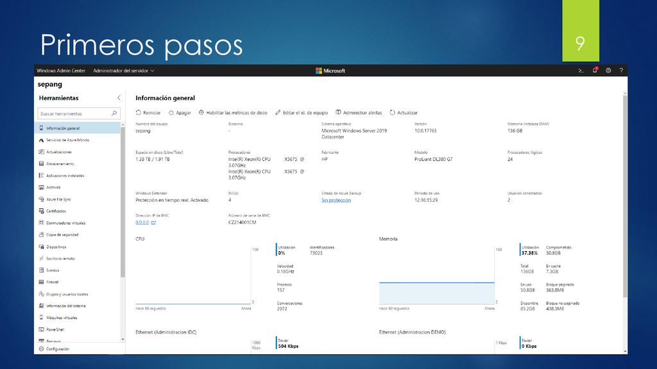Click Administrar alertas button
The width and height of the screenshot is (657, 369).
coord(359,113)
